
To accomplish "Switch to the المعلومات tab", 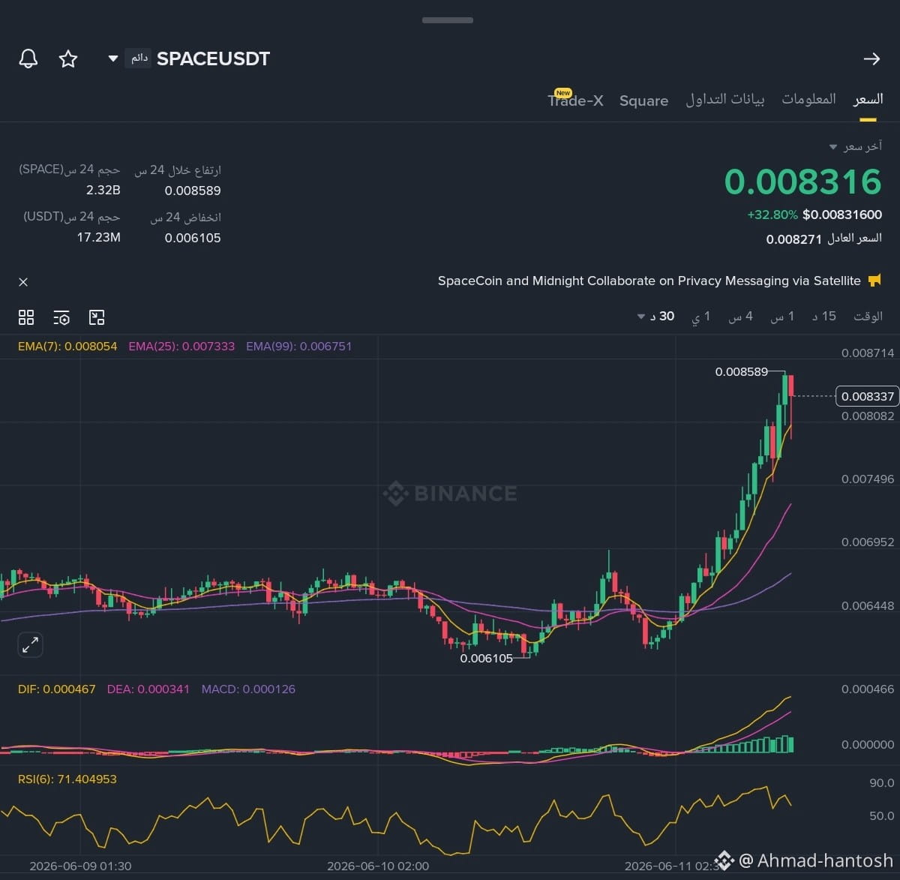I will [x=808, y=99].
